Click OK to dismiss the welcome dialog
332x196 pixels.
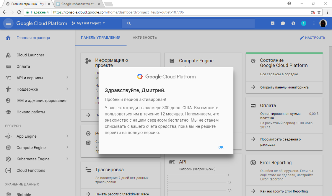pos(221,147)
